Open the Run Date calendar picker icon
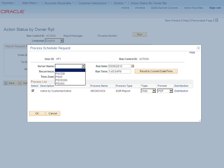 [133, 66]
